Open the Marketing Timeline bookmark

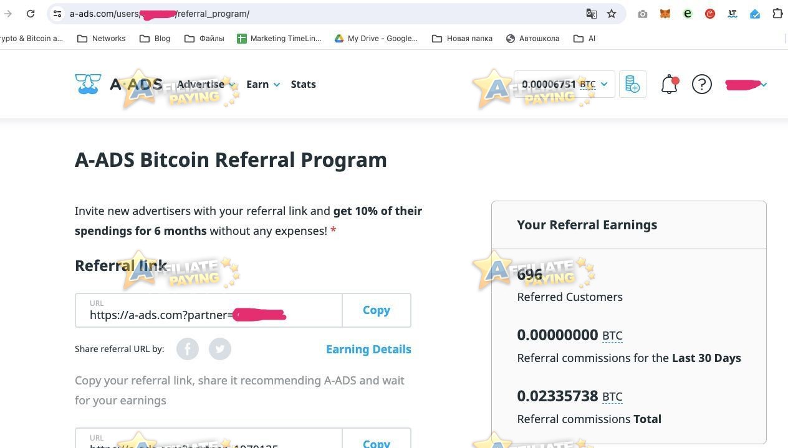[279, 39]
